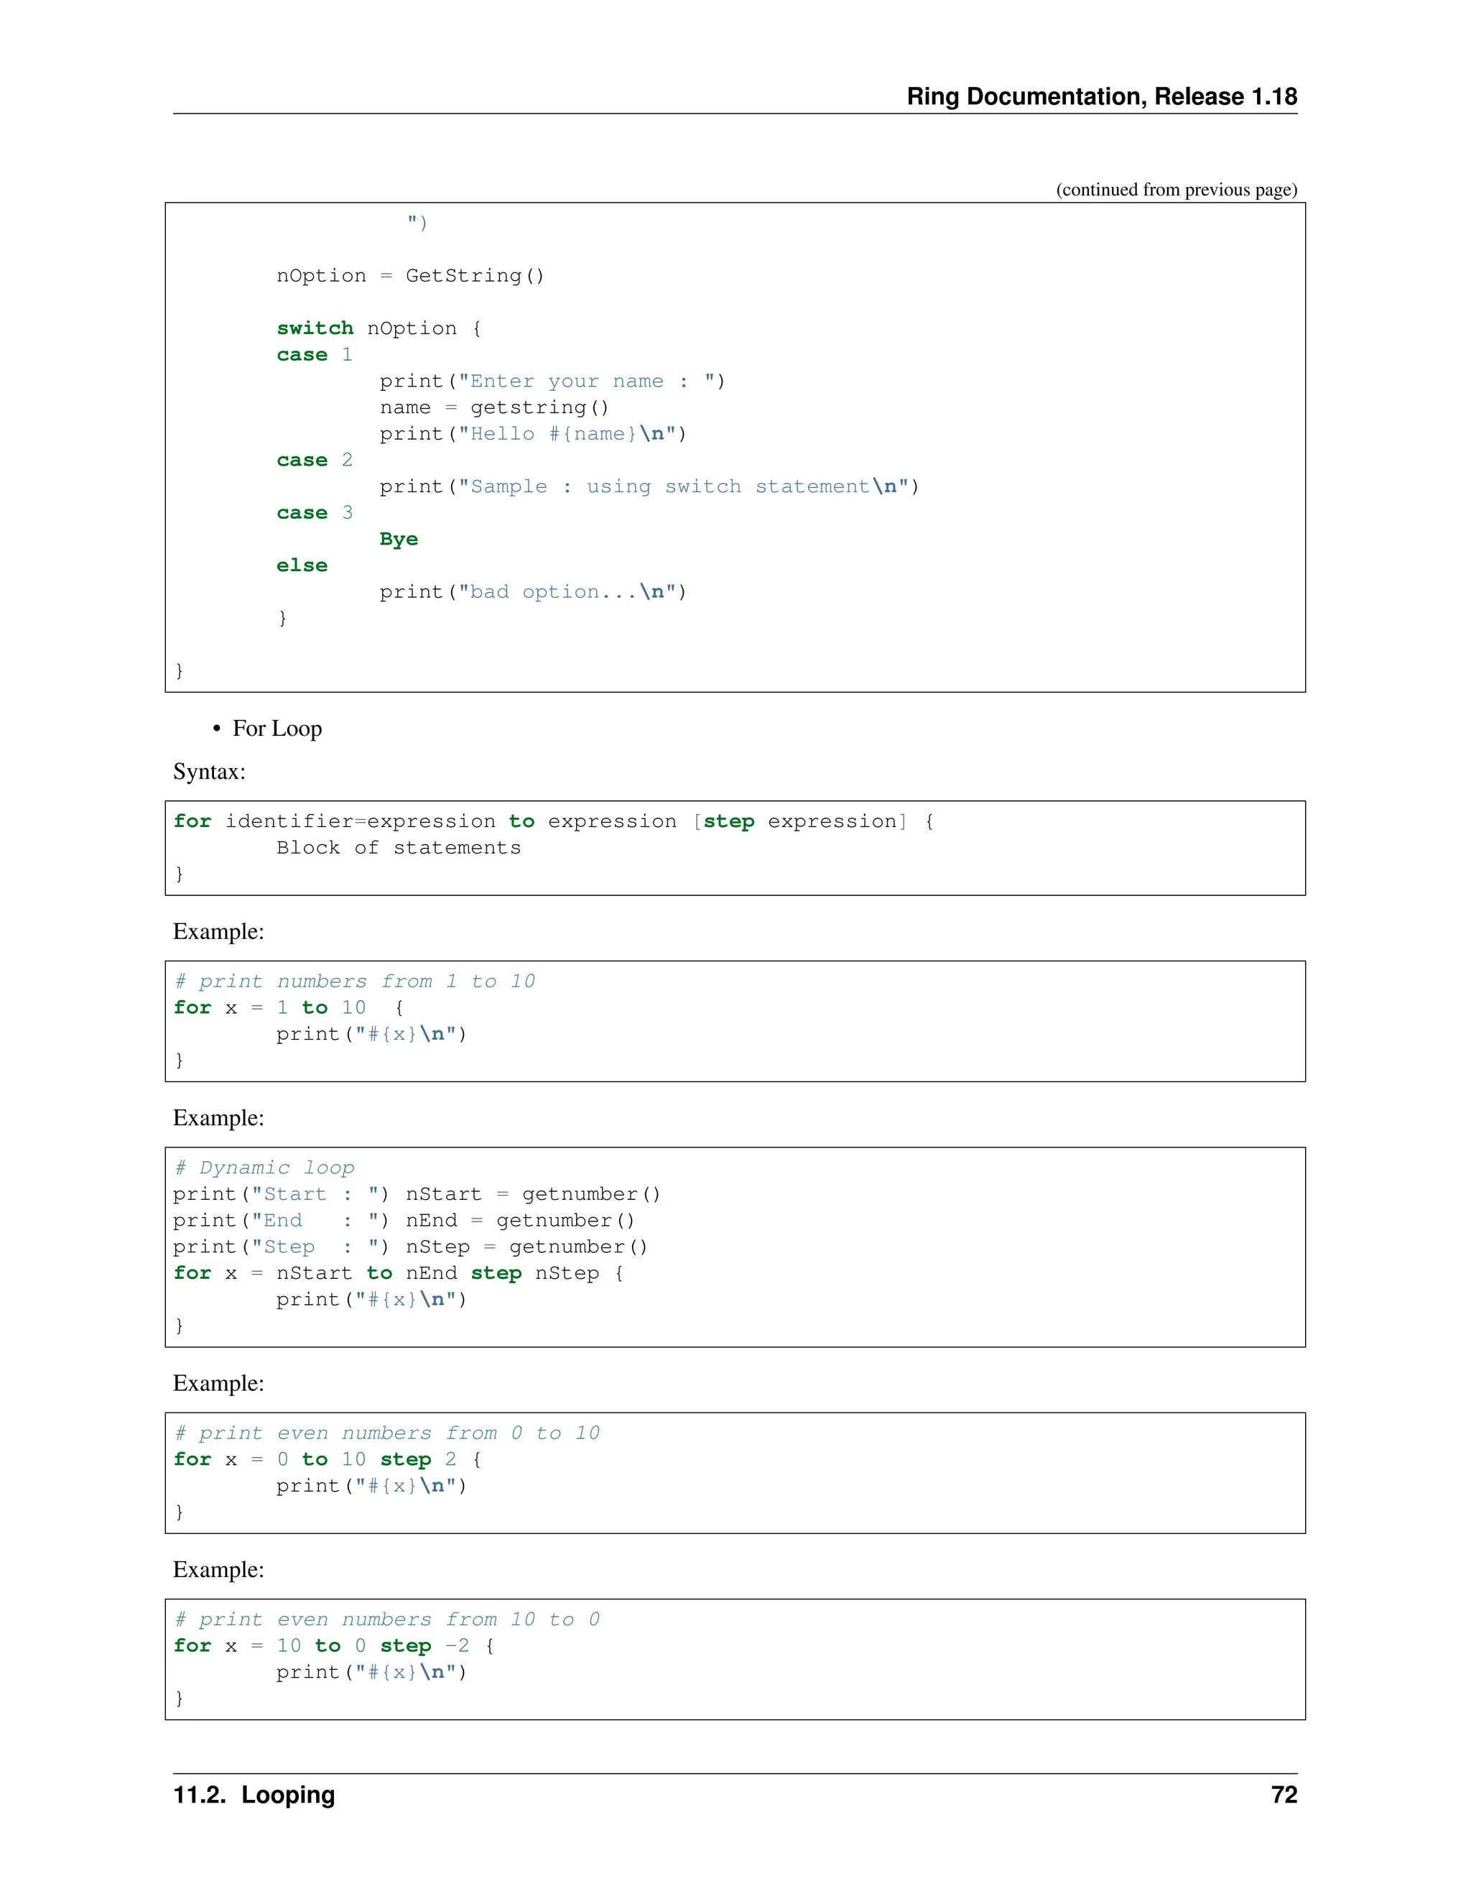Click the footer '11.2. Looping'
Screen dimensions: 1471x1904
254,1795
